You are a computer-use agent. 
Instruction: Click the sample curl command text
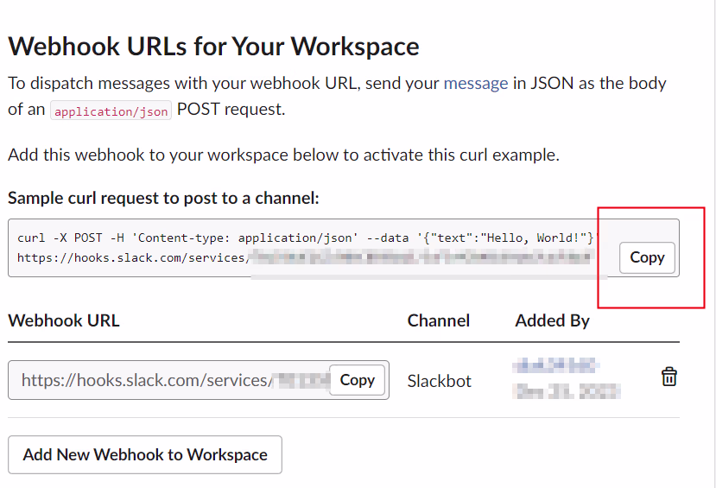tap(307, 248)
